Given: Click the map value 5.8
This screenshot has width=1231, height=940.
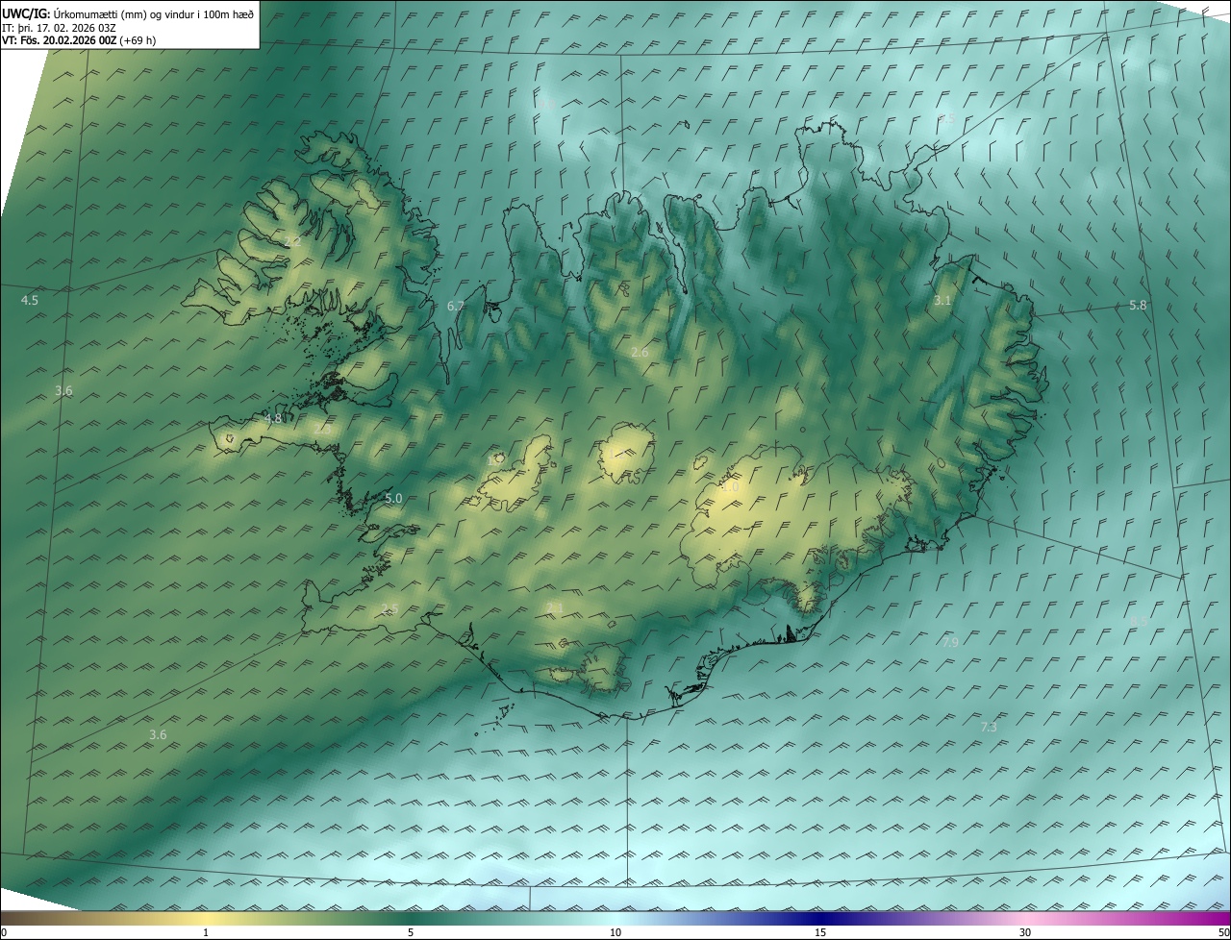Looking at the screenshot, I should (x=1138, y=305).
